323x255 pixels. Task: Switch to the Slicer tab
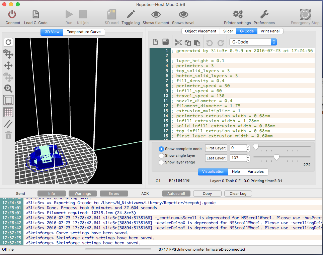(228, 31)
